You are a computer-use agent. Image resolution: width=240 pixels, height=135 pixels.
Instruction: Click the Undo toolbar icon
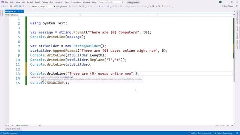23,6
